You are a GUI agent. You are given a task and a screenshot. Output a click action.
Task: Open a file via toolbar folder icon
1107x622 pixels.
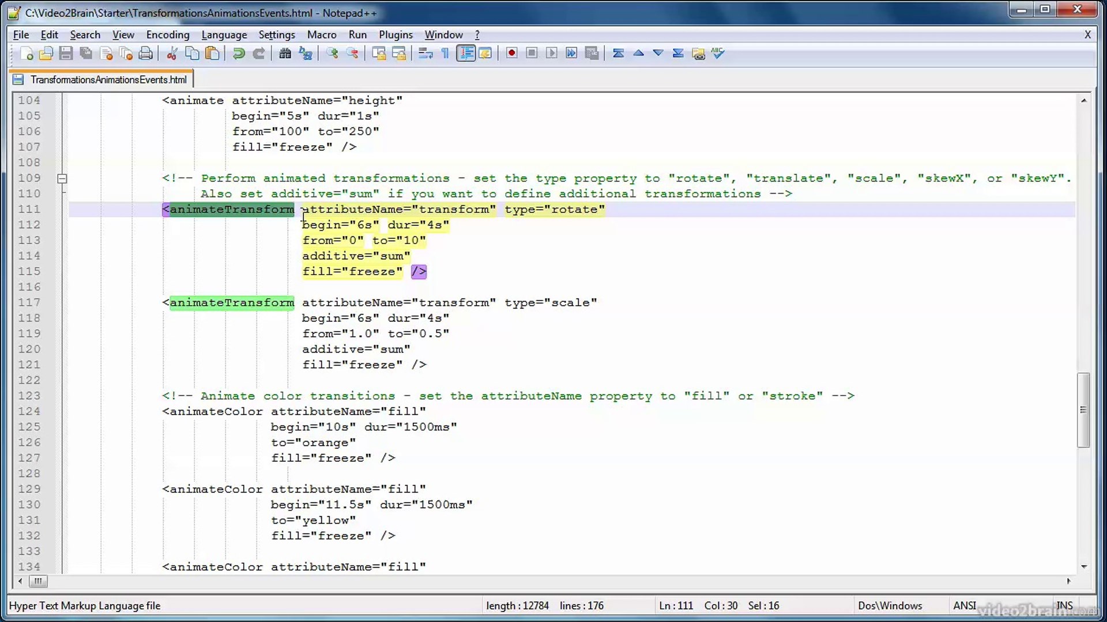point(46,54)
